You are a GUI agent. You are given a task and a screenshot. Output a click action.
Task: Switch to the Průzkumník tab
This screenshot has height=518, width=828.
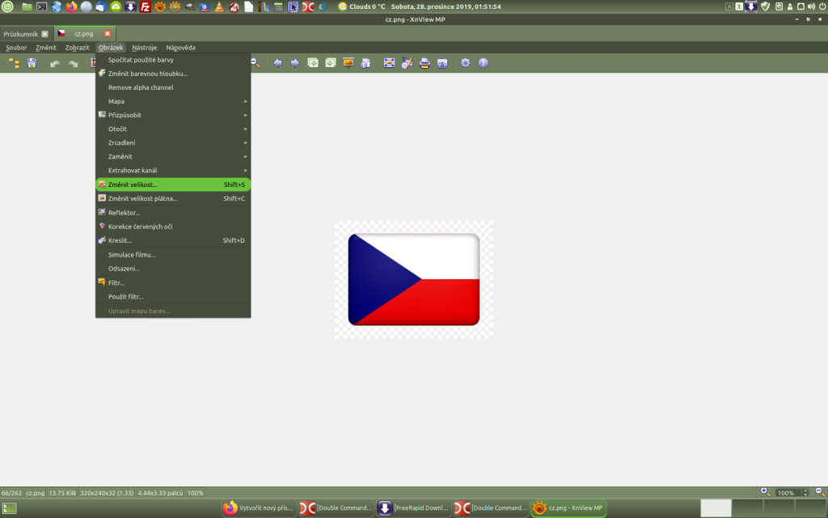tap(20, 34)
